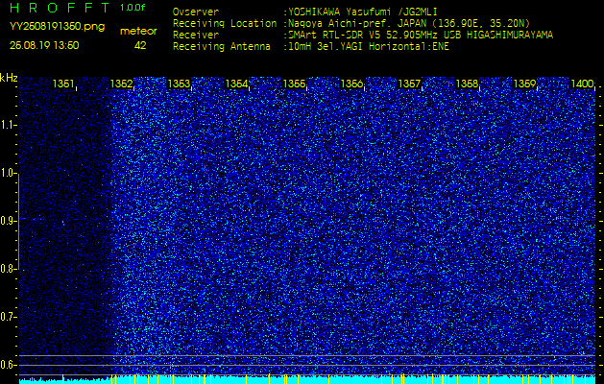Click the HROFFT program title
Image resolution: width=604 pixels, height=384 pixels.
pos(60,8)
